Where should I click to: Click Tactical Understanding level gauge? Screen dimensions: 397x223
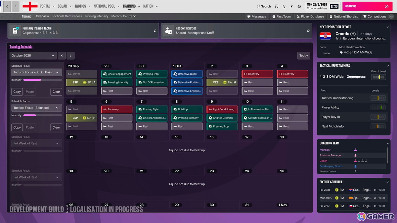[378, 98]
